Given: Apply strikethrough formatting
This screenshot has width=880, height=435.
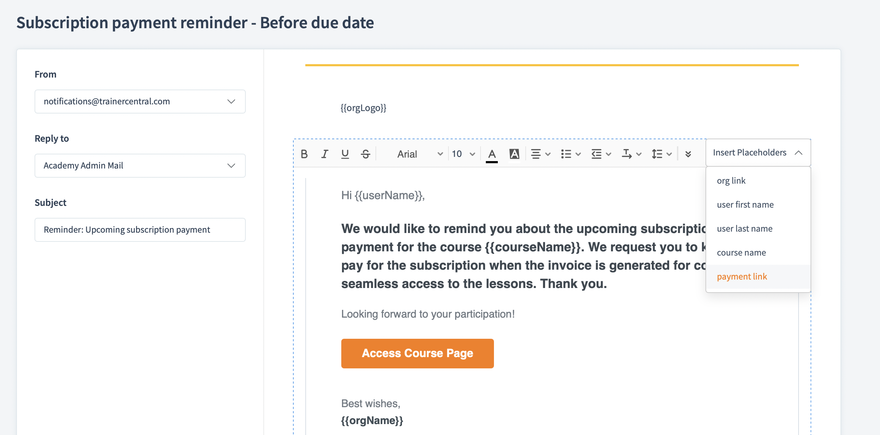Looking at the screenshot, I should point(366,154).
